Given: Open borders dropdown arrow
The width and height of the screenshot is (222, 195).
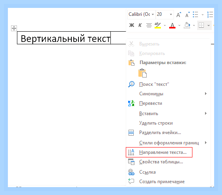Looking at the screenshot, I should pos(209,25).
